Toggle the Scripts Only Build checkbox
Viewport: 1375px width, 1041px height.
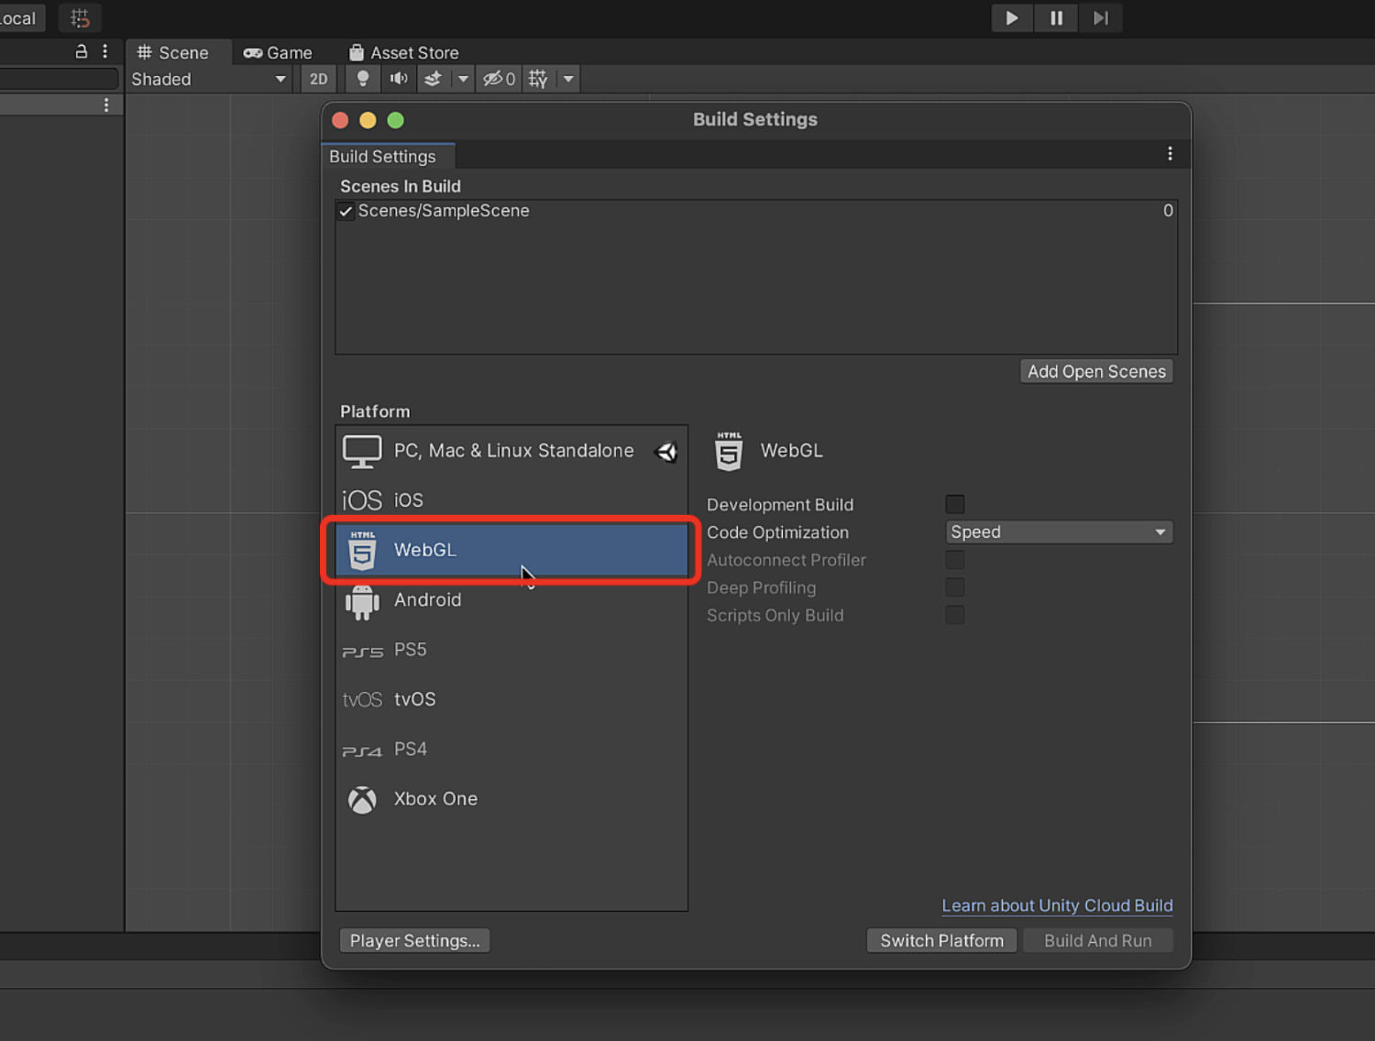pyautogui.click(x=955, y=615)
